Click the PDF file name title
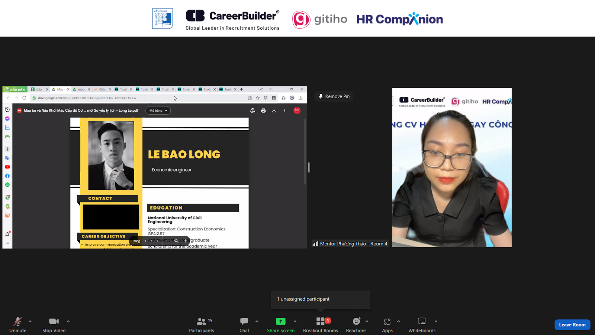This screenshot has width=595, height=335. (81, 111)
